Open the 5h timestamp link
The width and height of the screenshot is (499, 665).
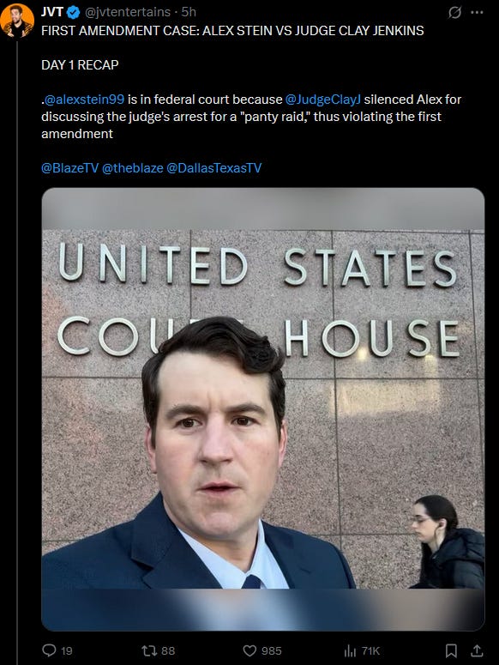pos(189,12)
